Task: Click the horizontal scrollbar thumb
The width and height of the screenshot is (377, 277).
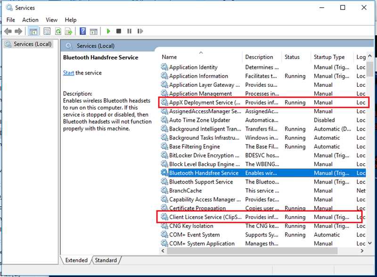Action: coord(252,251)
